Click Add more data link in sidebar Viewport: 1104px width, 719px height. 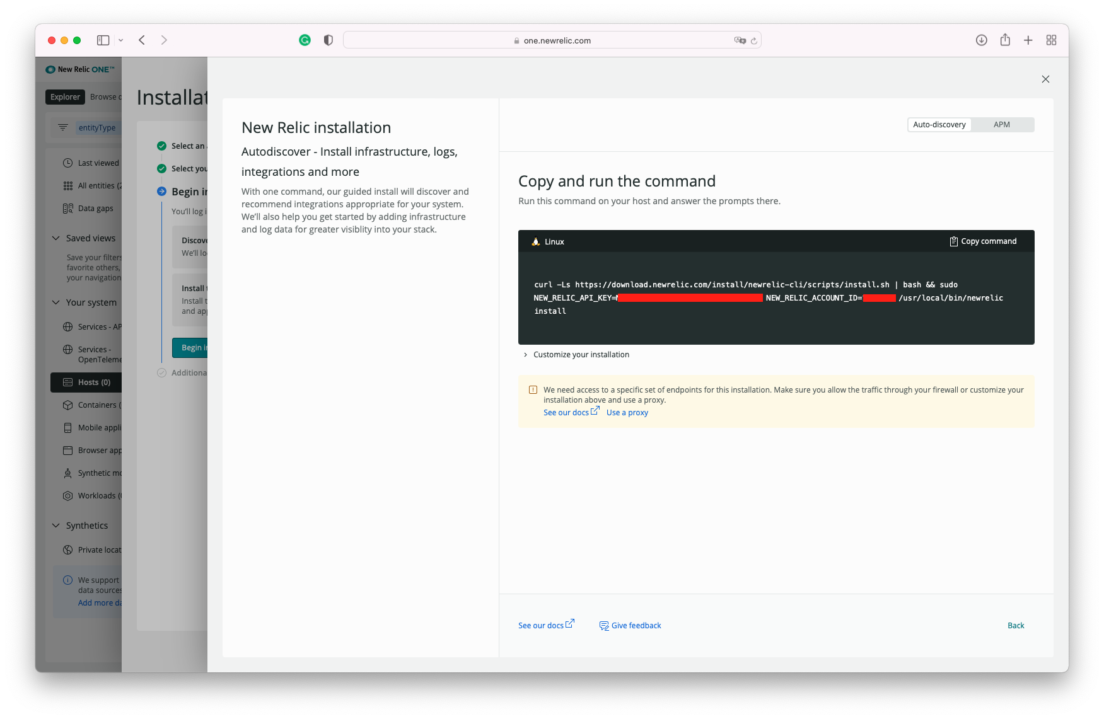pyautogui.click(x=100, y=603)
